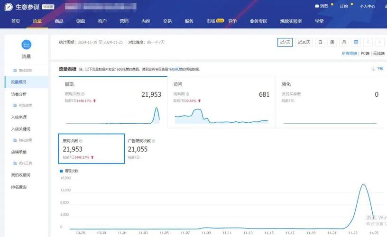Click the 10-28 label on chart axis
The image size is (387, 237).
click(x=81, y=233)
